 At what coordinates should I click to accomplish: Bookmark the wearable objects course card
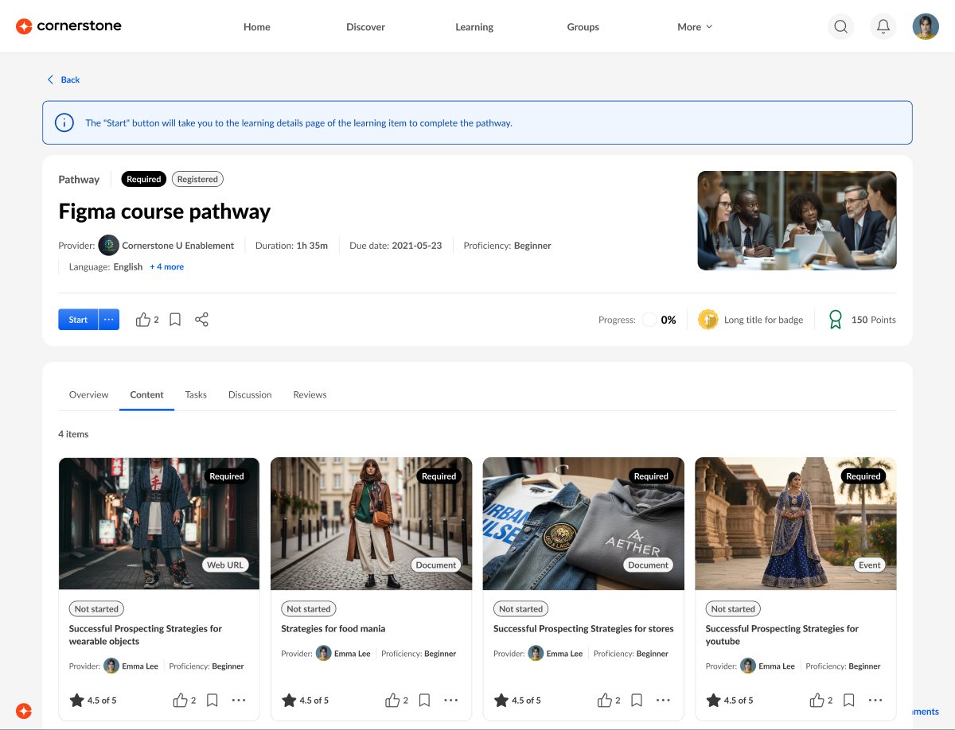tap(212, 701)
